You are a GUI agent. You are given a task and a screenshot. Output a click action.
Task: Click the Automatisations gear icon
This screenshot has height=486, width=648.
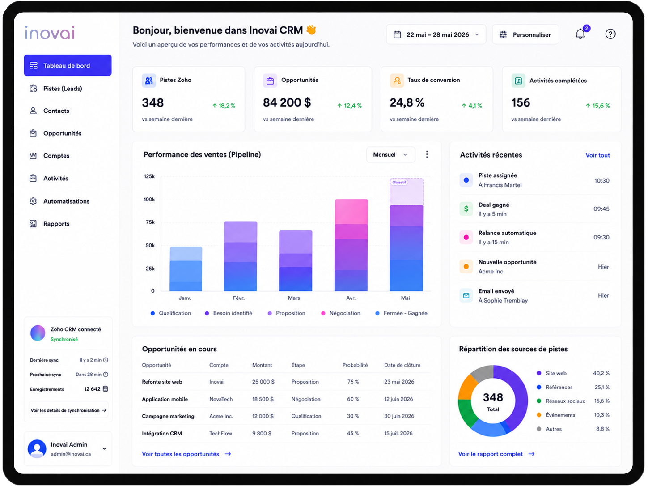click(33, 201)
